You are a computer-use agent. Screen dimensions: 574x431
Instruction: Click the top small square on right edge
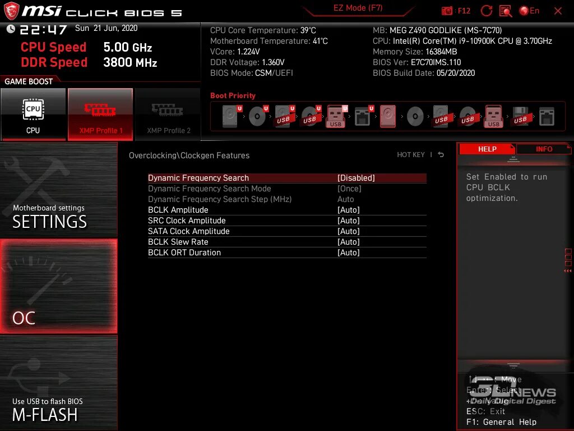[568, 251]
